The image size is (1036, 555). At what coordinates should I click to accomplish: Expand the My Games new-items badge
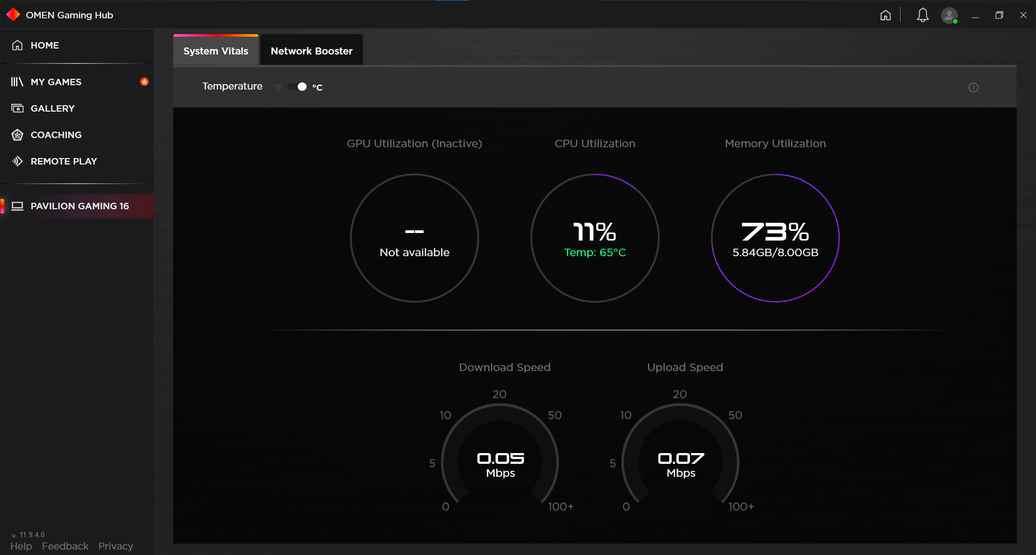144,81
